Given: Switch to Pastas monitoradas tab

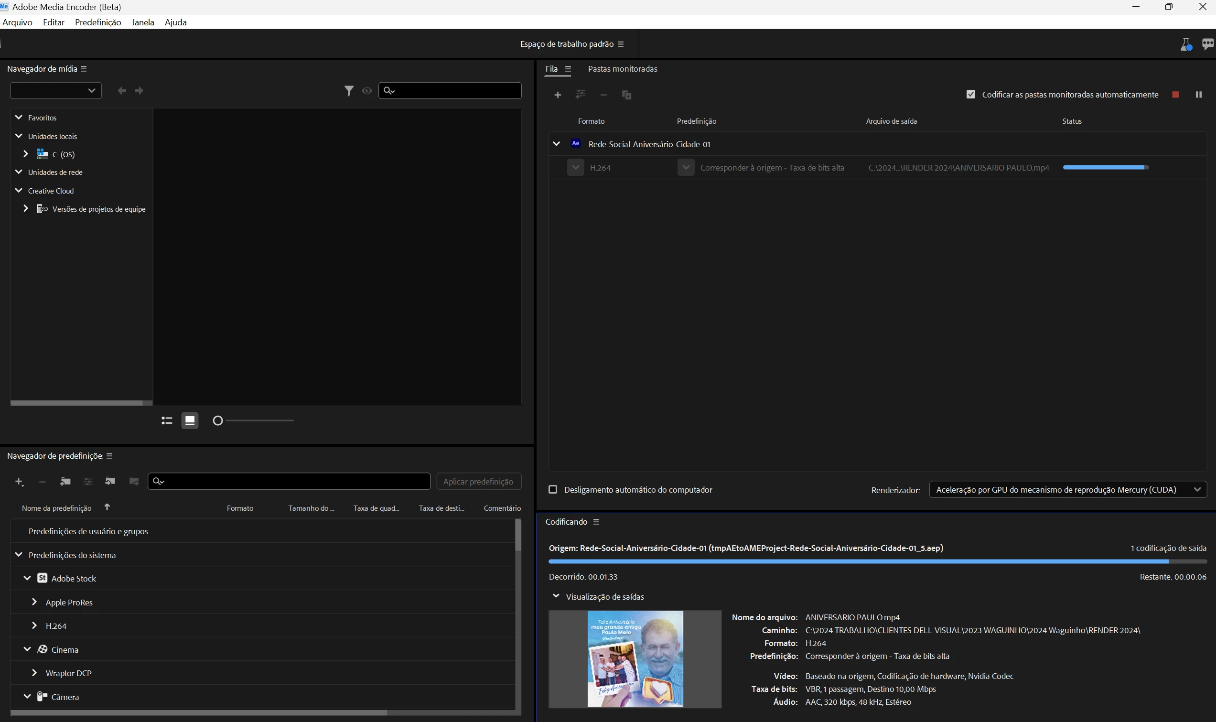Looking at the screenshot, I should pyautogui.click(x=622, y=69).
